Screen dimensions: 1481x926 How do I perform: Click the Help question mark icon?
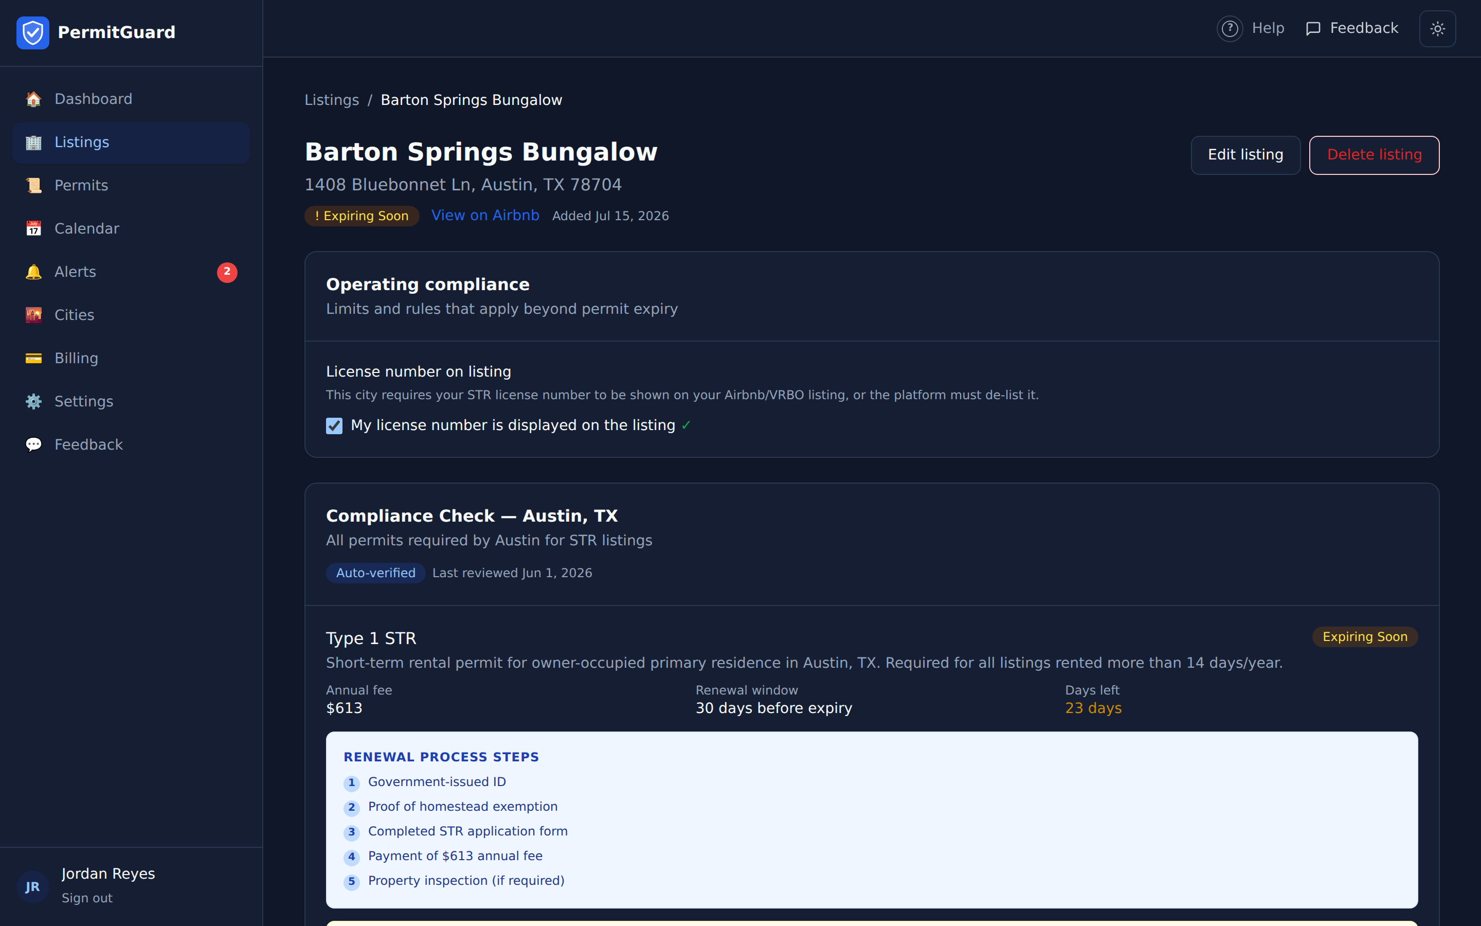pyautogui.click(x=1230, y=29)
